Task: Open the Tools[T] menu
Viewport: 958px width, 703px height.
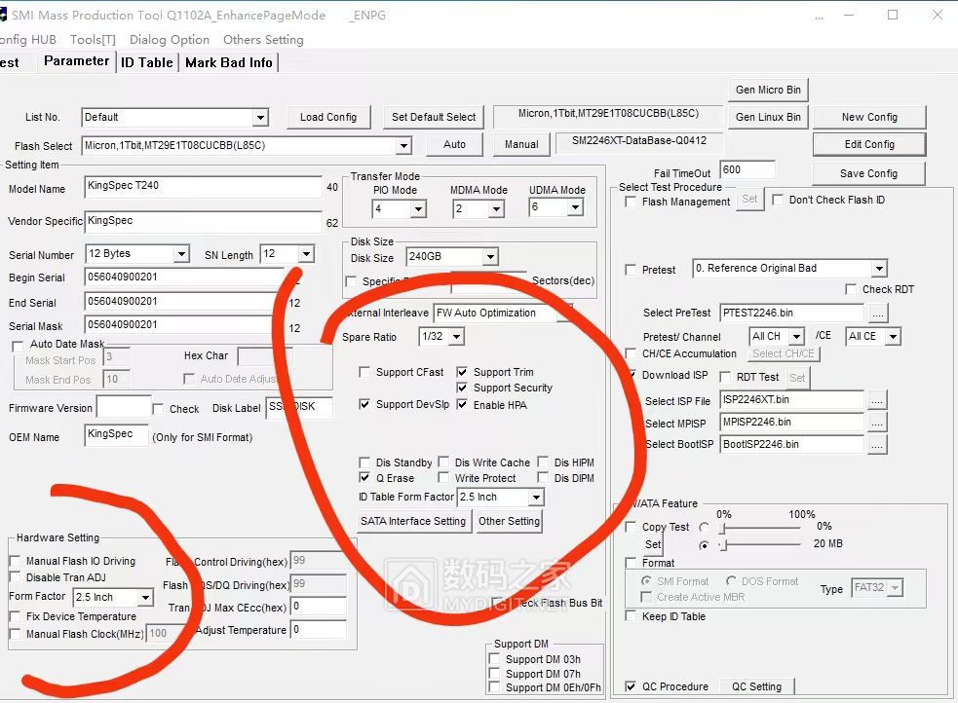Action: point(93,40)
